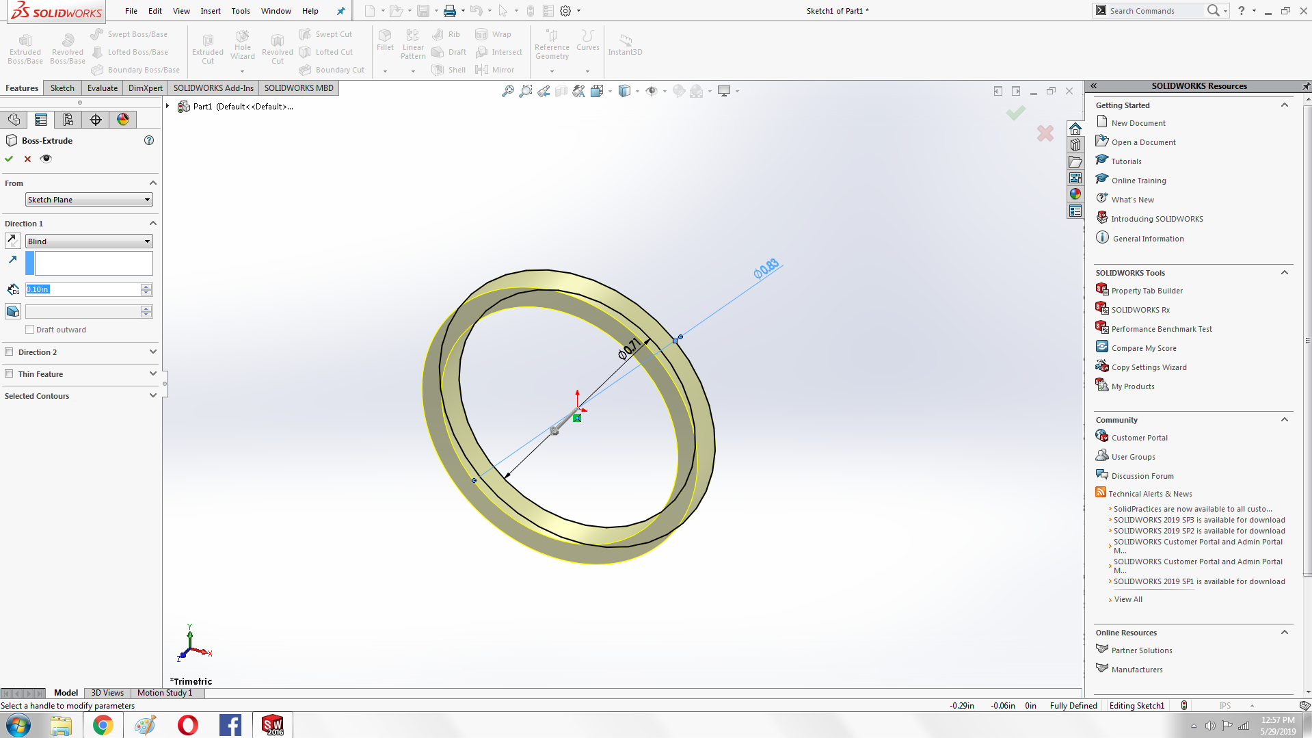The height and width of the screenshot is (738, 1312).
Task: Open the Windows Start menu
Action: [x=18, y=725]
